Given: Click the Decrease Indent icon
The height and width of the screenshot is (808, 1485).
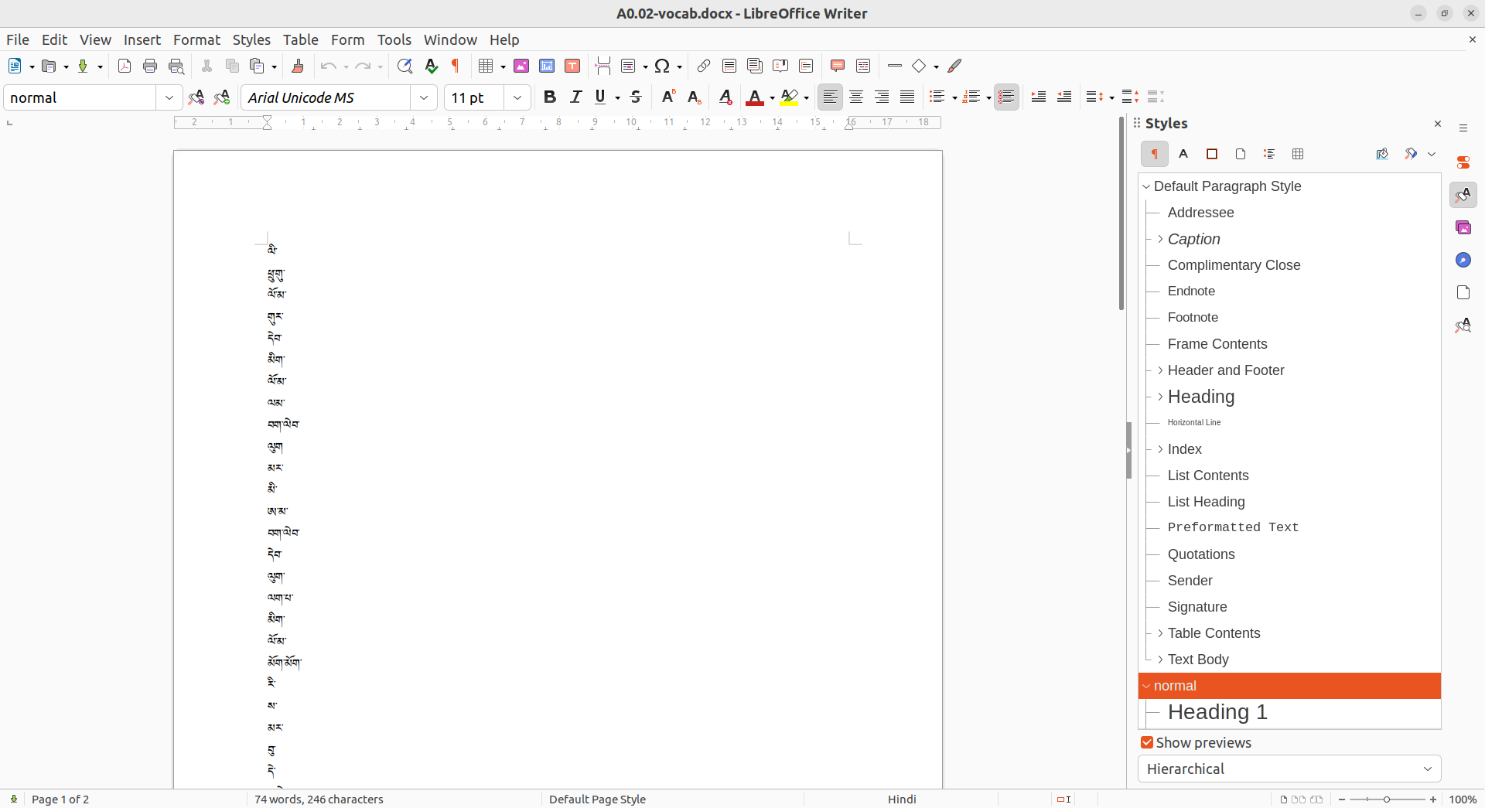Looking at the screenshot, I should tap(1064, 97).
